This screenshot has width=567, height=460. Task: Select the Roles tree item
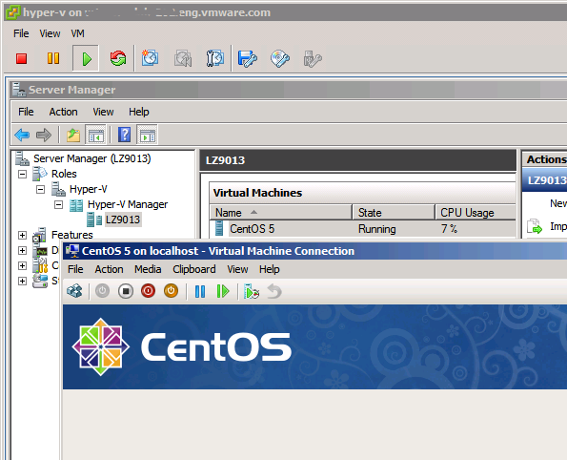(x=64, y=174)
